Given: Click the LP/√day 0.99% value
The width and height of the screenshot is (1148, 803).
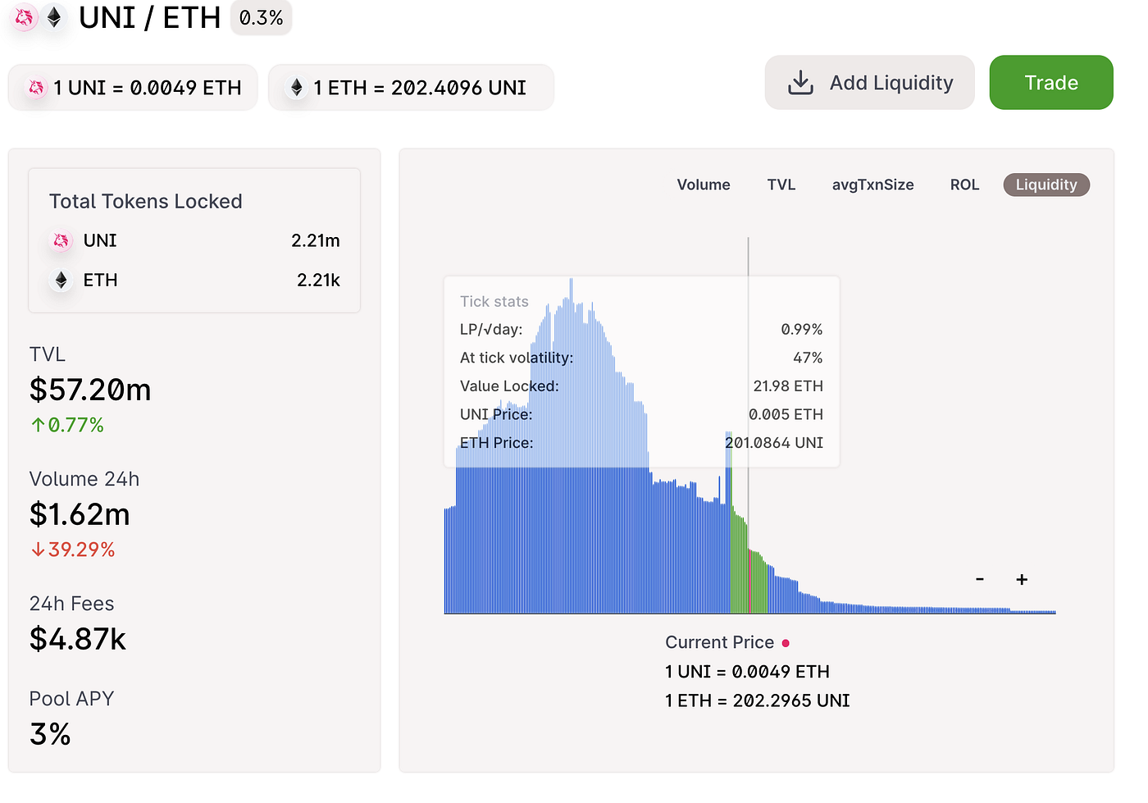Looking at the screenshot, I should click(x=801, y=329).
